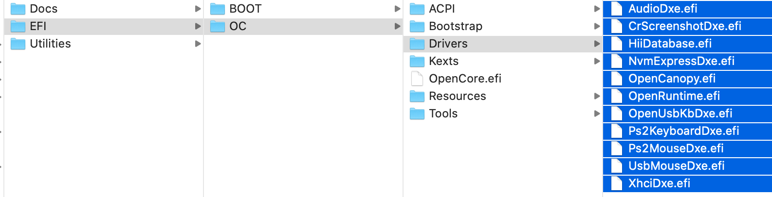Click the ACPI folder icon
The height and width of the screenshot is (197, 772).
(x=417, y=9)
